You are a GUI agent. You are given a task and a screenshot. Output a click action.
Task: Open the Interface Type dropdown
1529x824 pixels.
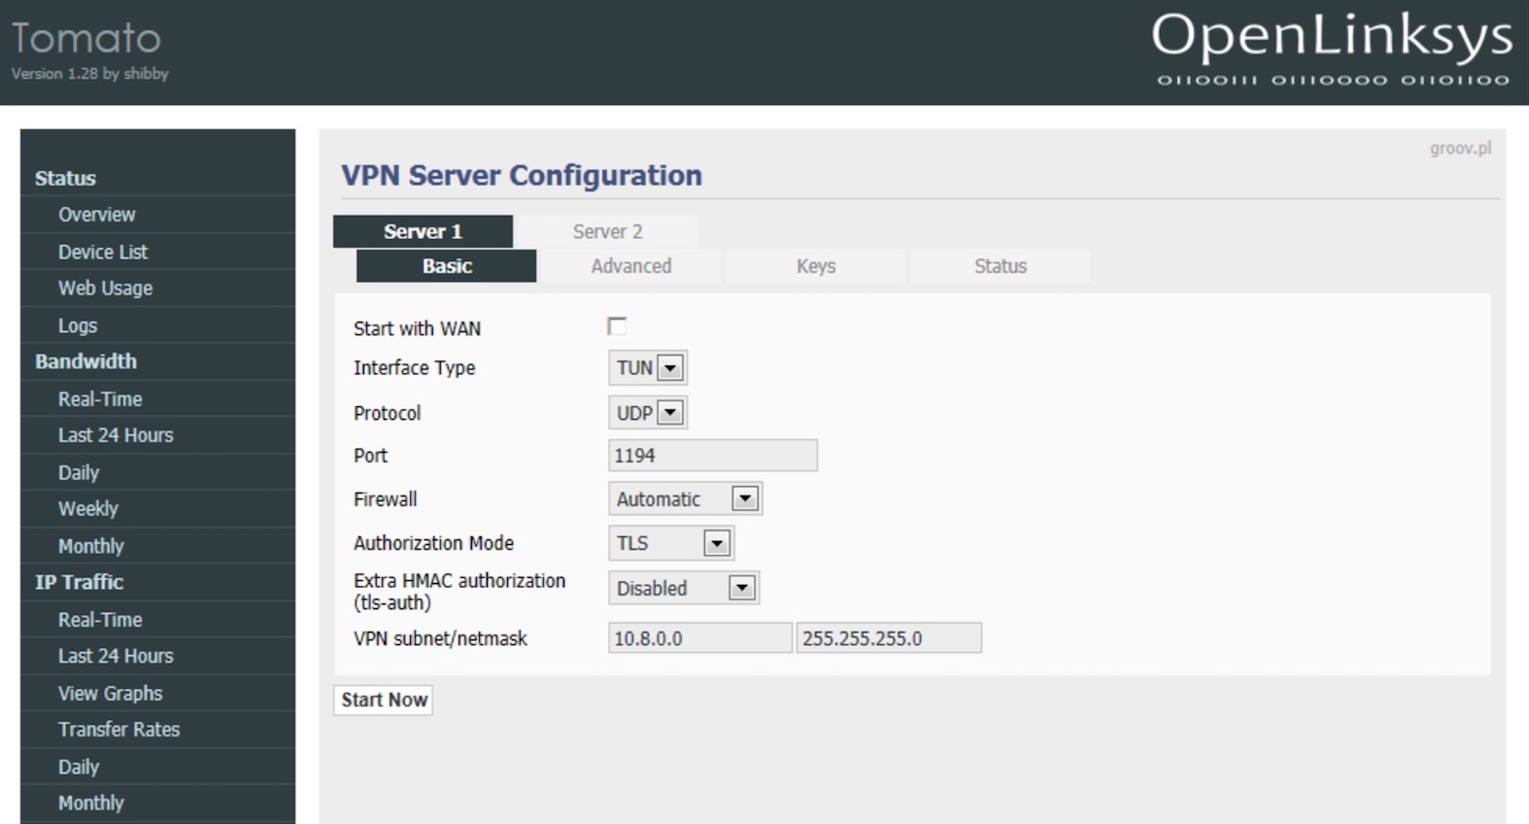(647, 368)
